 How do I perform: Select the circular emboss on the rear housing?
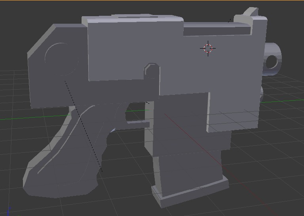tap(62, 59)
